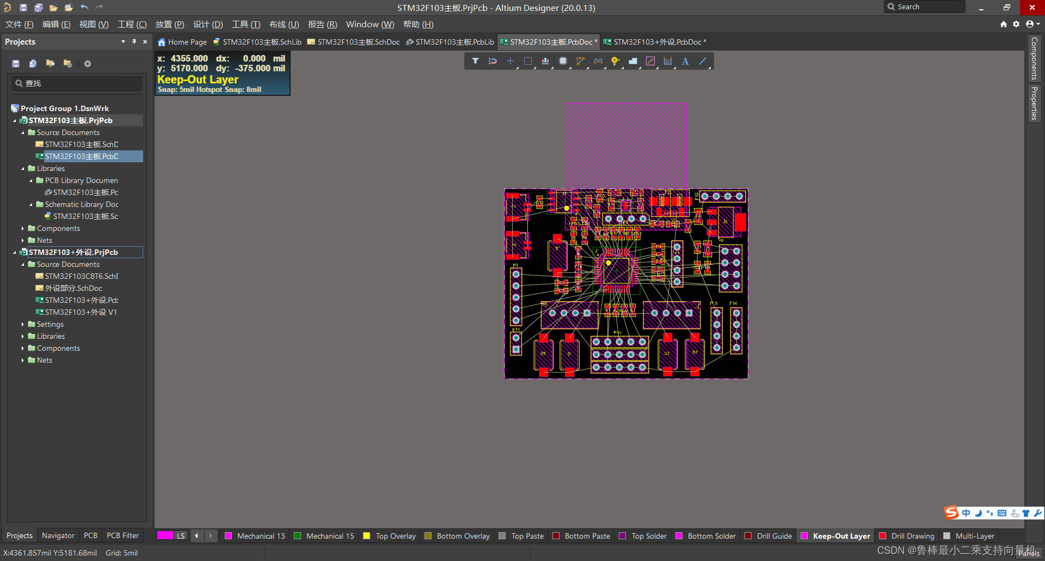Pin the Projects panel
This screenshot has width=1045, height=561.
(x=134, y=41)
